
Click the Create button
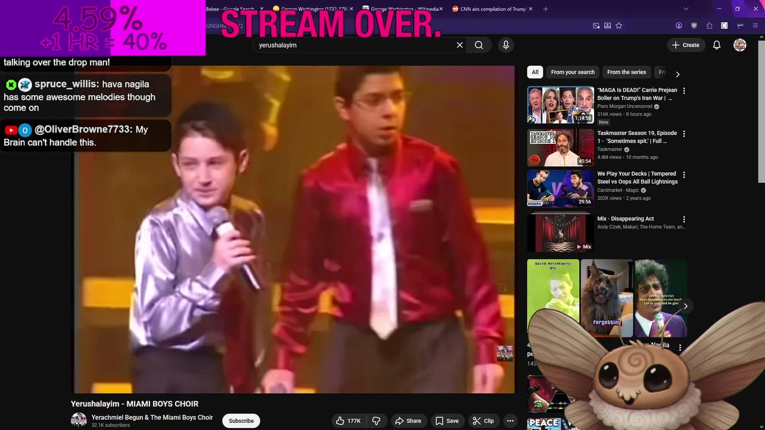(x=686, y=45)
